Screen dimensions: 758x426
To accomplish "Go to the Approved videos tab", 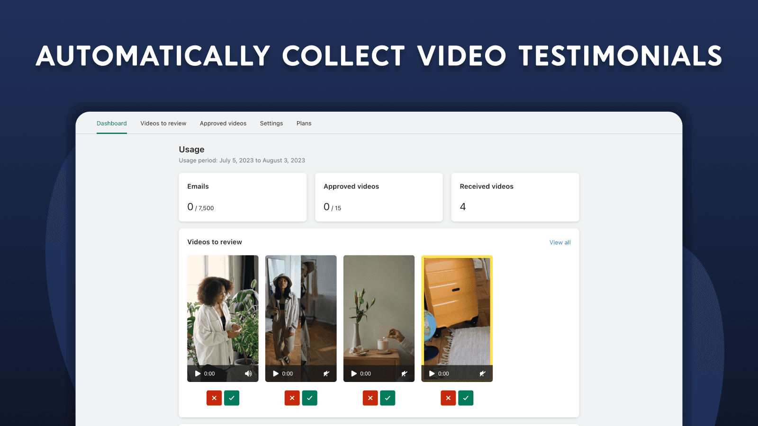I will click(223, 124).
